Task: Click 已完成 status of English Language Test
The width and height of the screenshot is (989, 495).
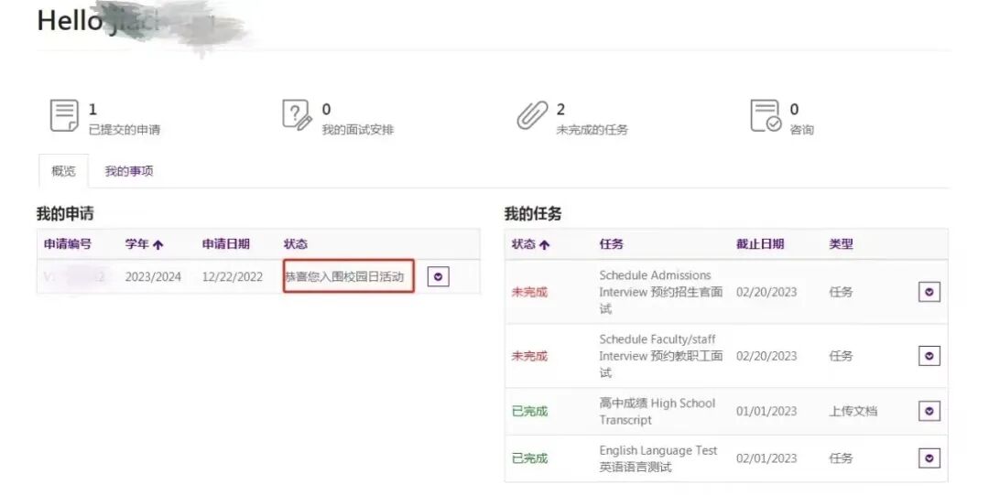Action: tap(529, 458)
